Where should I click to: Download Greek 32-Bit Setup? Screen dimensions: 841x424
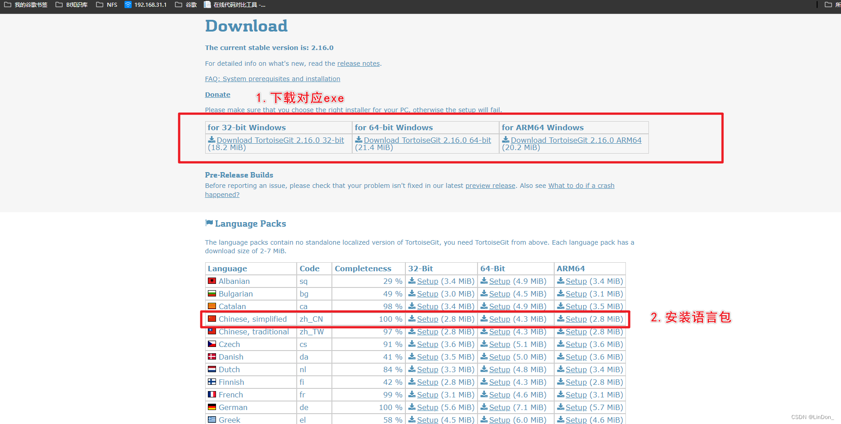(427, 420)
